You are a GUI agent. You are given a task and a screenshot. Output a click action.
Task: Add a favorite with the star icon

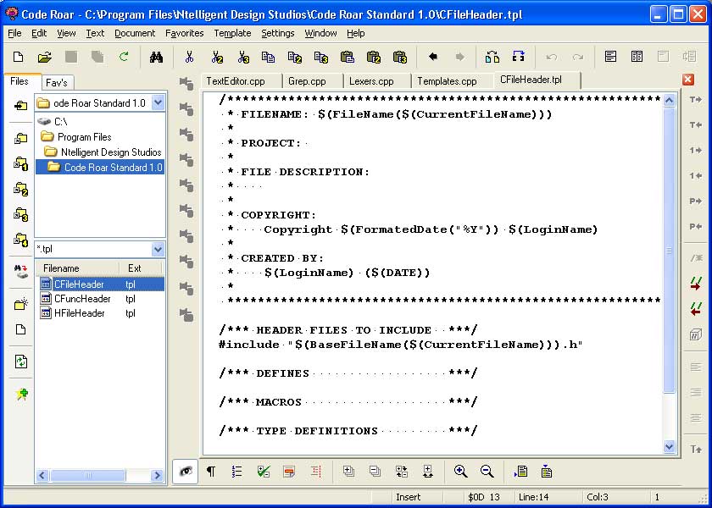point(21,395)
